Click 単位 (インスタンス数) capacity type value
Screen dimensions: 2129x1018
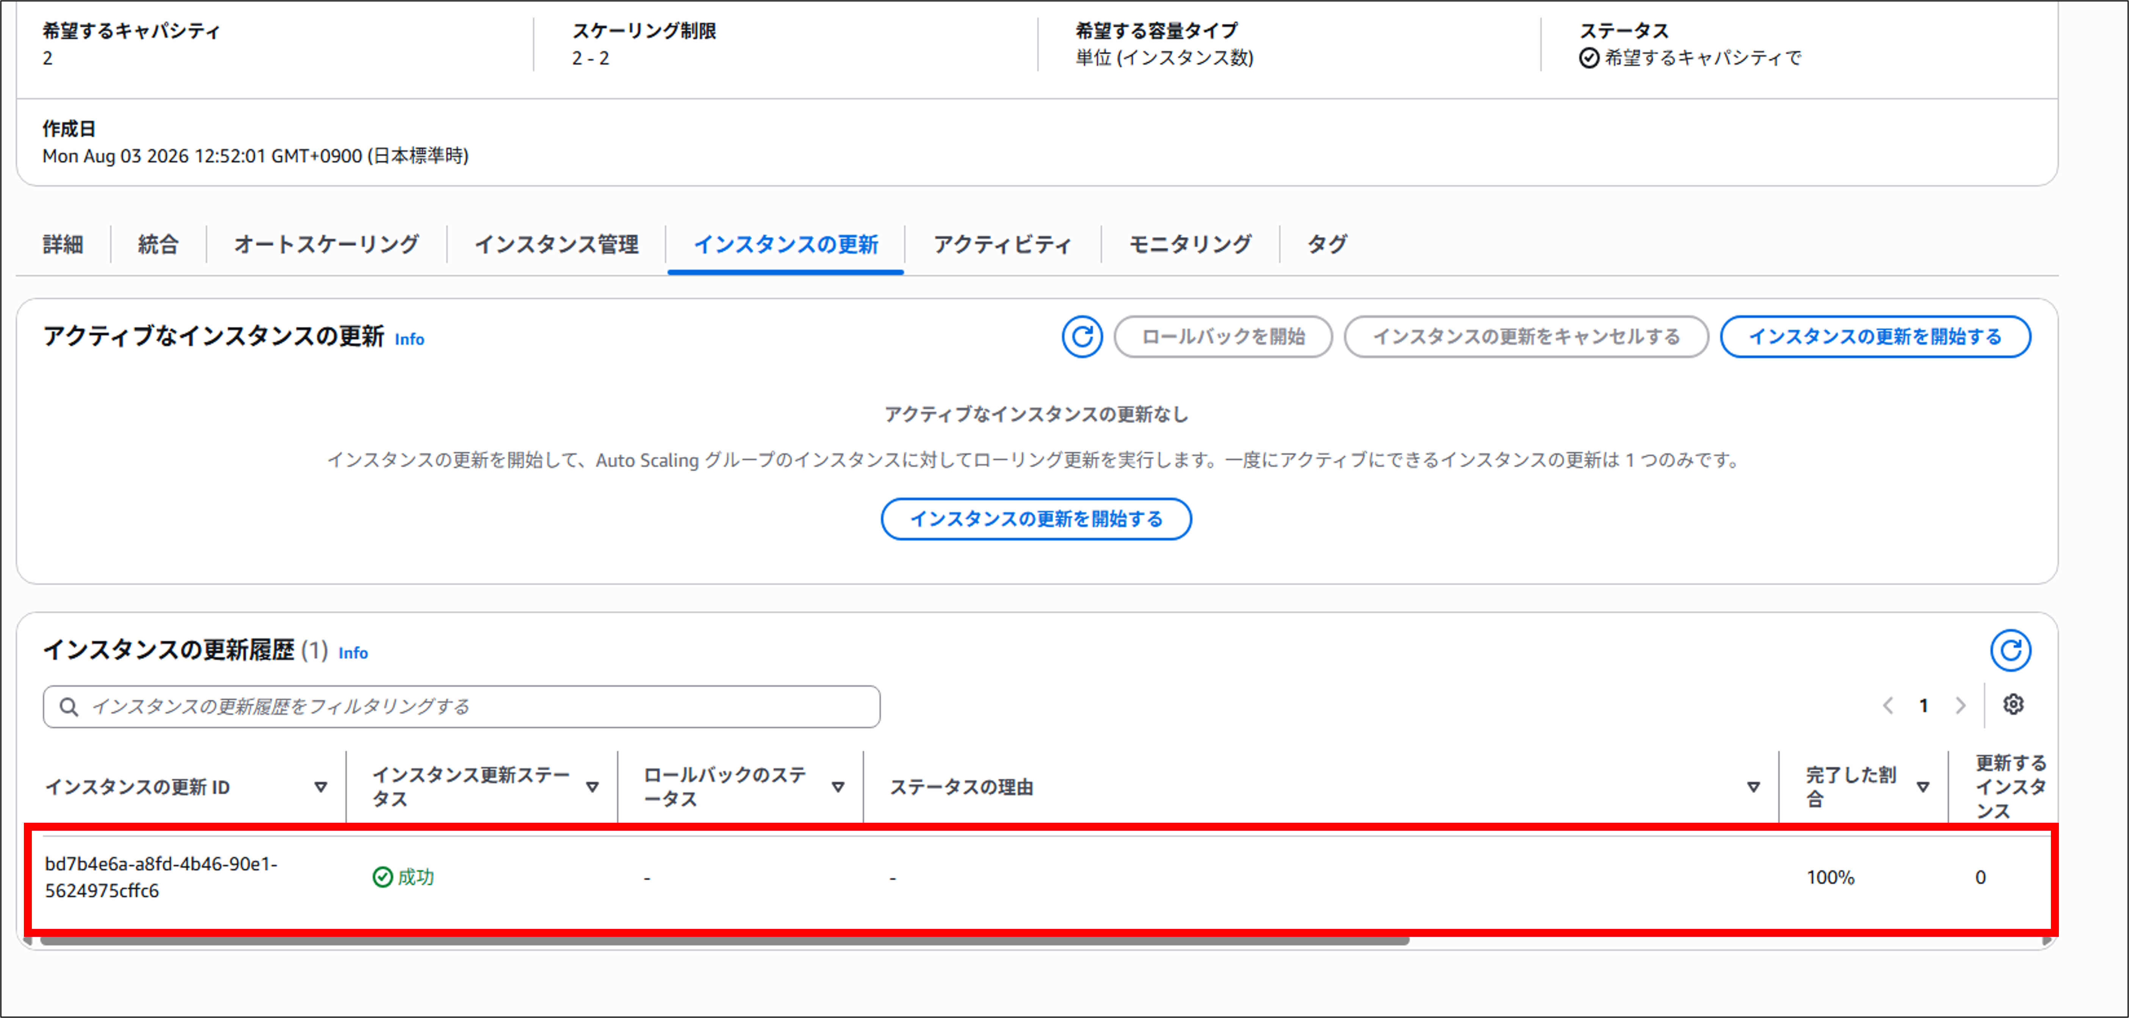pos(1164,58)
